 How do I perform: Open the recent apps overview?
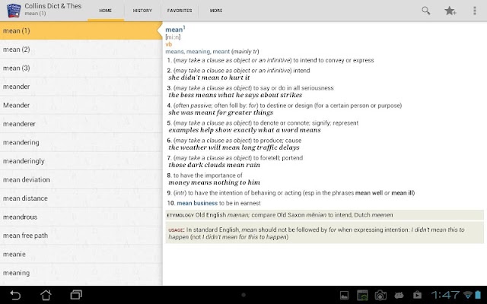click(76, 295)
